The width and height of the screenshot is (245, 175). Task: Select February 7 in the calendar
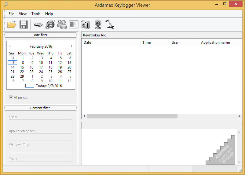13,63
